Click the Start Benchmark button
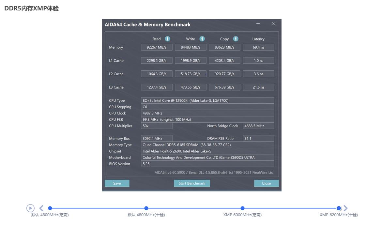 [x=192, y=183]
